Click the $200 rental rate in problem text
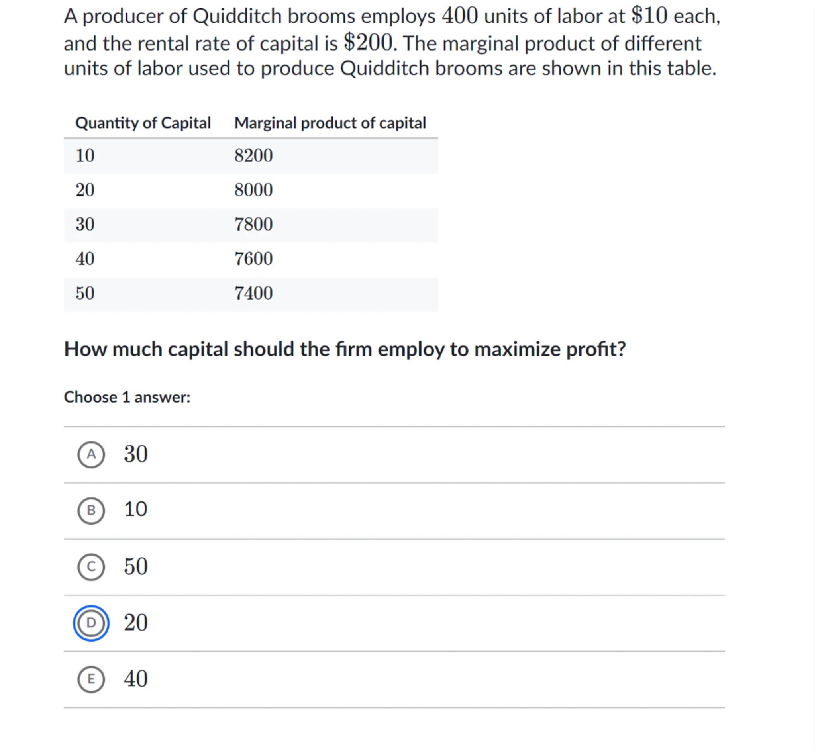This screenshot has width=816, height=750. tap(368, 43)
